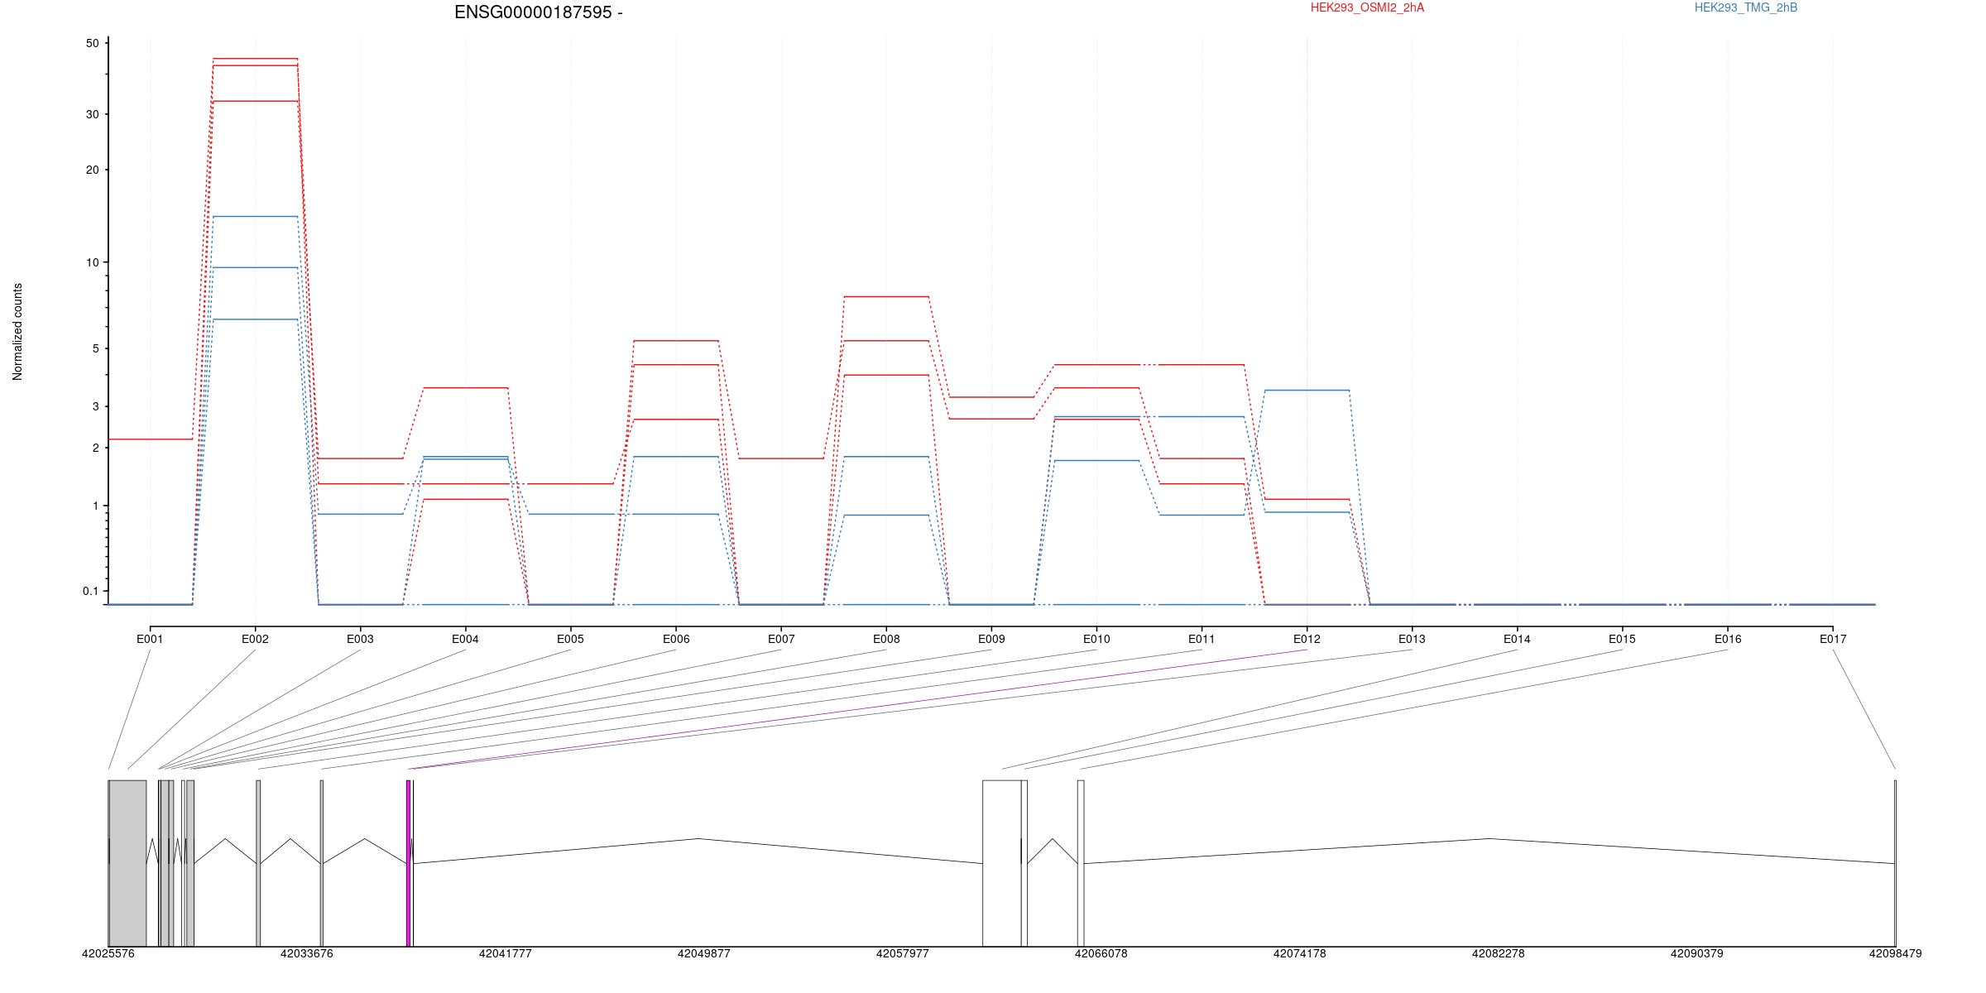Click y-axis tick value 50

(92, 44)
